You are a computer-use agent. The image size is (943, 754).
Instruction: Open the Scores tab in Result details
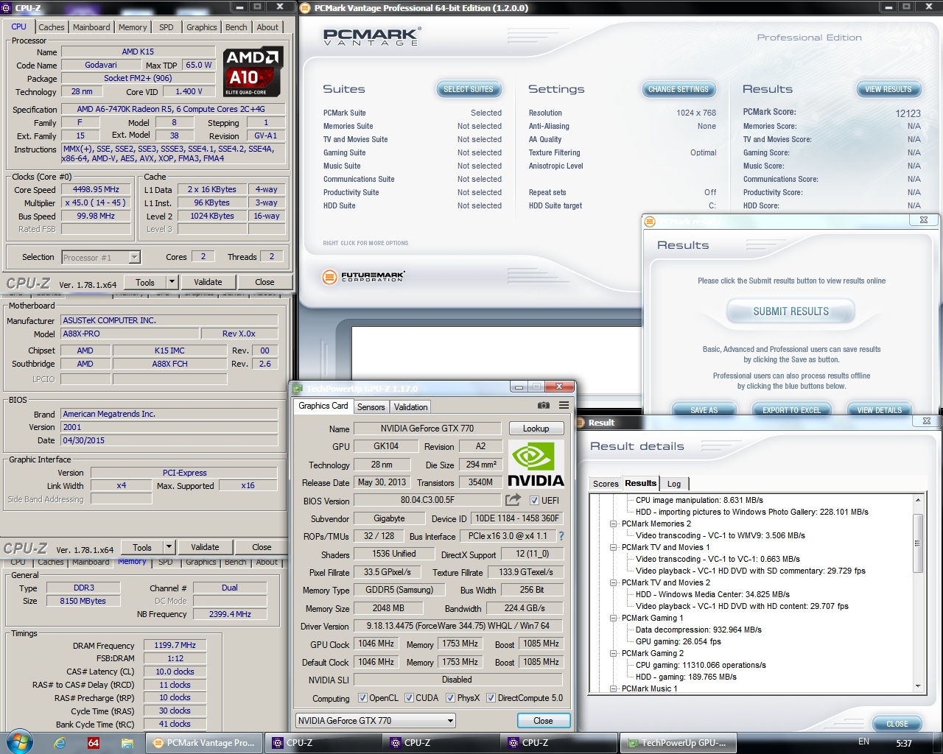(x=606, y=484)
